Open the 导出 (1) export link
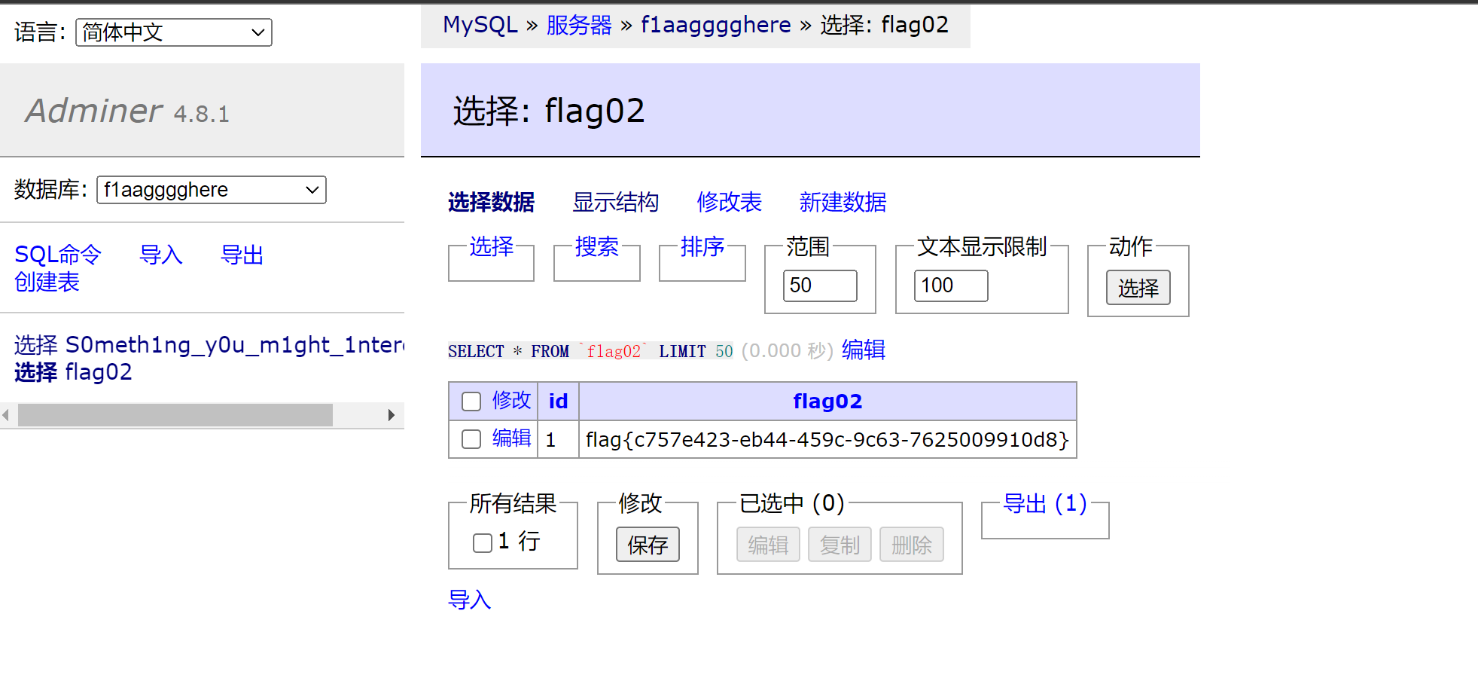This screenshot has height=681, width=1478. pyautogui.click(x=1045, y=503)
